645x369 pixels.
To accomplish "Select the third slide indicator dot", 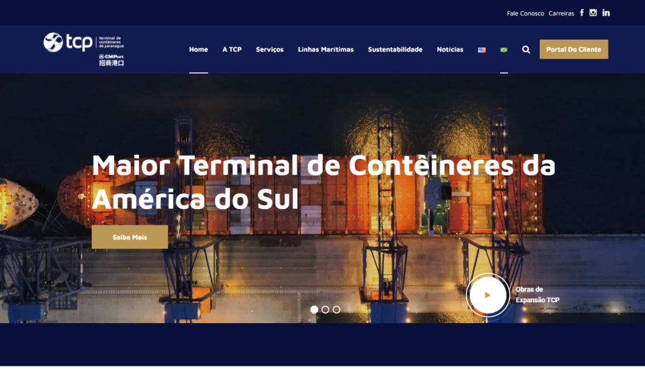I will point(336,309).
